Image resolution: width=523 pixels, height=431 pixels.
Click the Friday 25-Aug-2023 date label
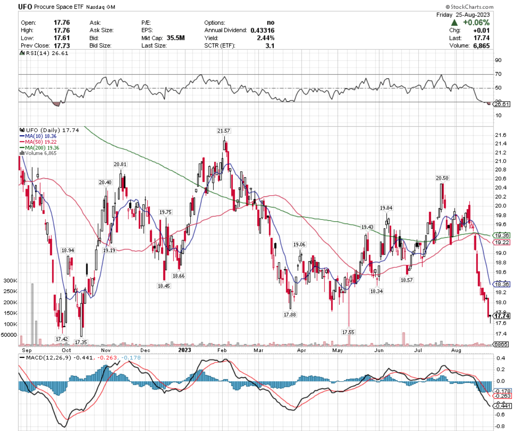463,15
